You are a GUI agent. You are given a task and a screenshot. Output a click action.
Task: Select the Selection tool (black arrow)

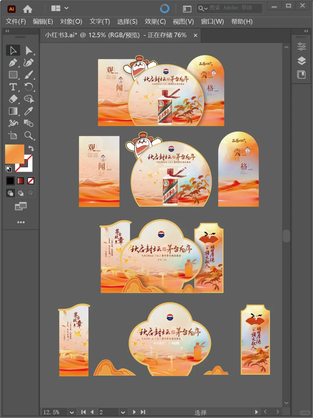coord(13,50)
